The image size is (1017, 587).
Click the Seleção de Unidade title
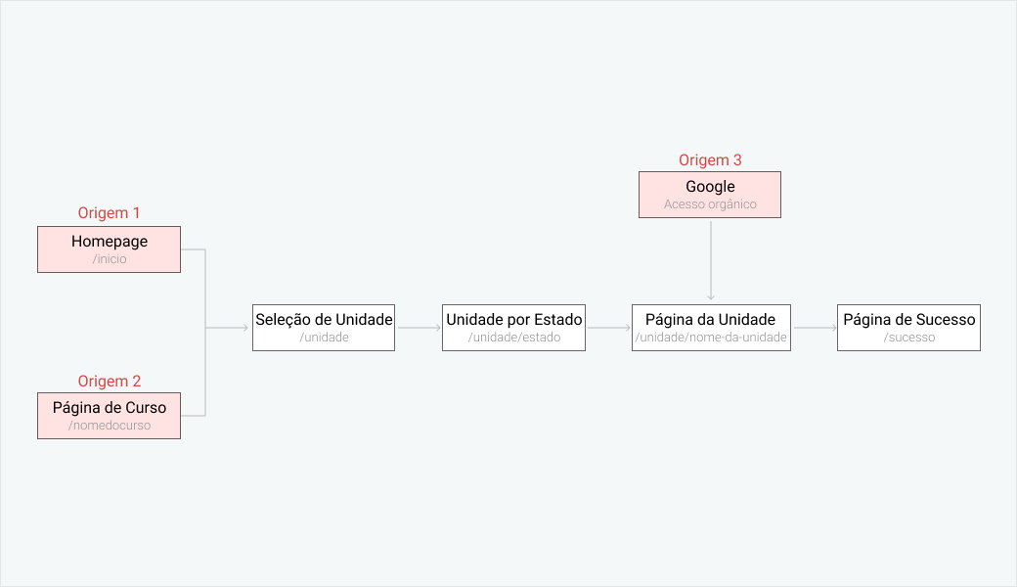[x=324, y=320]
